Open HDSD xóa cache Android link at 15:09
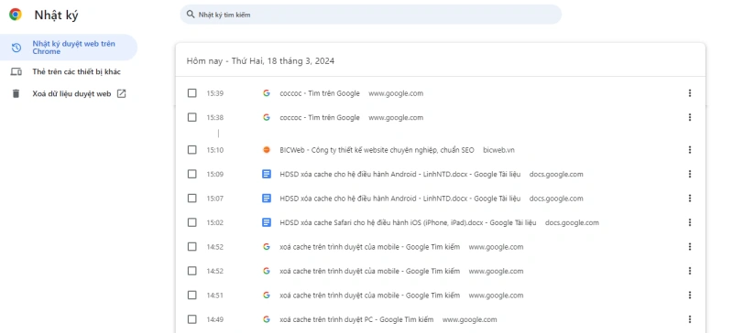The image size is (733, 333). coord(400,174)
